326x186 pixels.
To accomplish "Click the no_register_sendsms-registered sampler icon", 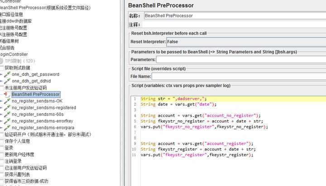I will (7, 108).
